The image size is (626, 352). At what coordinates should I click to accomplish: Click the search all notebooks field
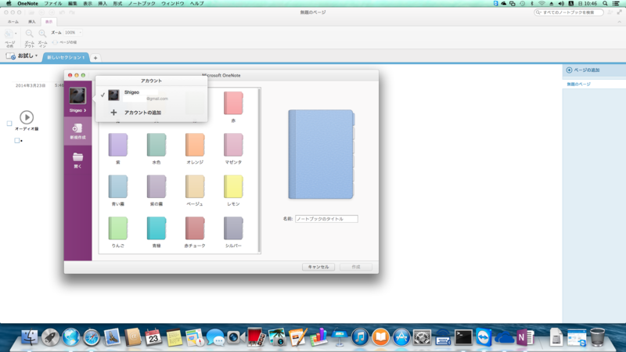point(569,13)
